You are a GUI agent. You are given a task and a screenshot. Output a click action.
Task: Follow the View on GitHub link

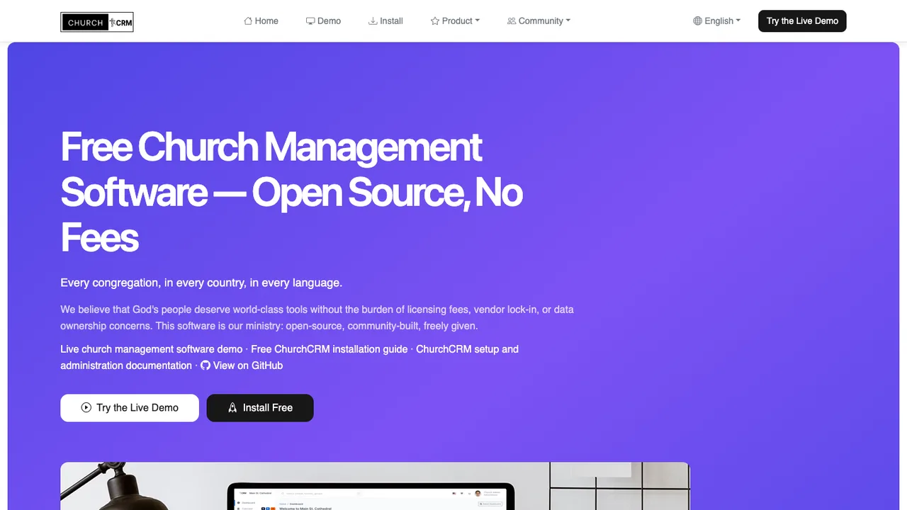[x=242, y=365]
